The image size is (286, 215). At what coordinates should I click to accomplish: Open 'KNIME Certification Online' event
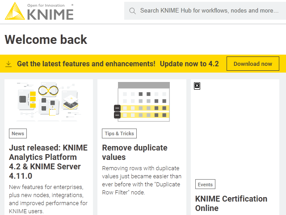pos(231,203)
